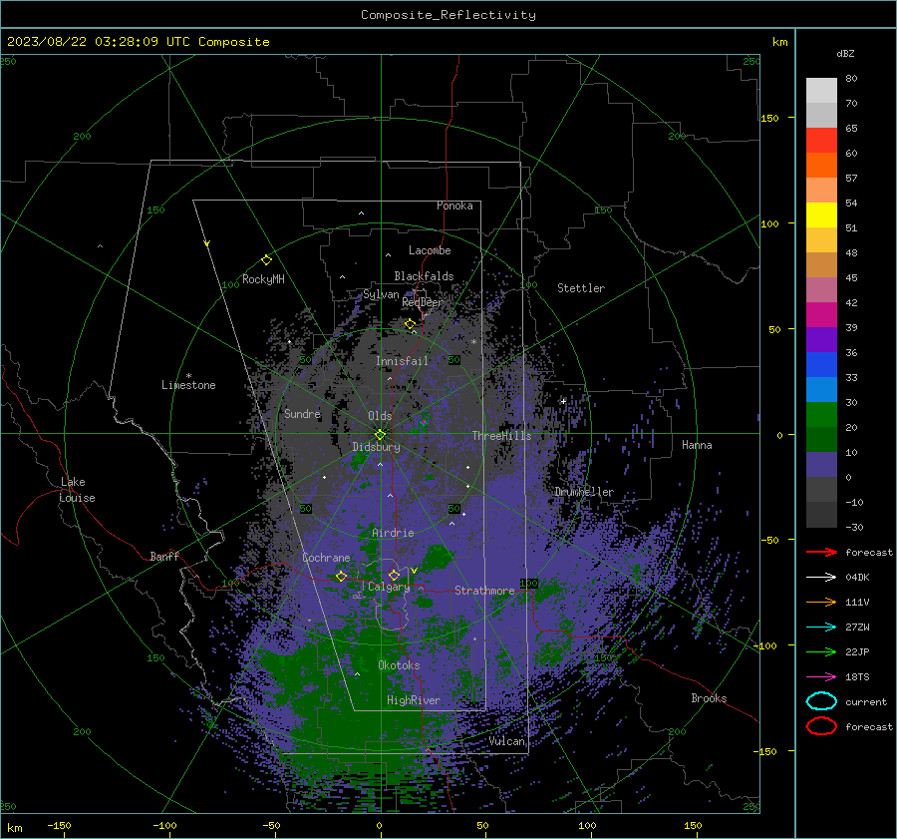Click the cyan current ellipse legend icon
897x839 pixels.
click(x=821, y=701)
